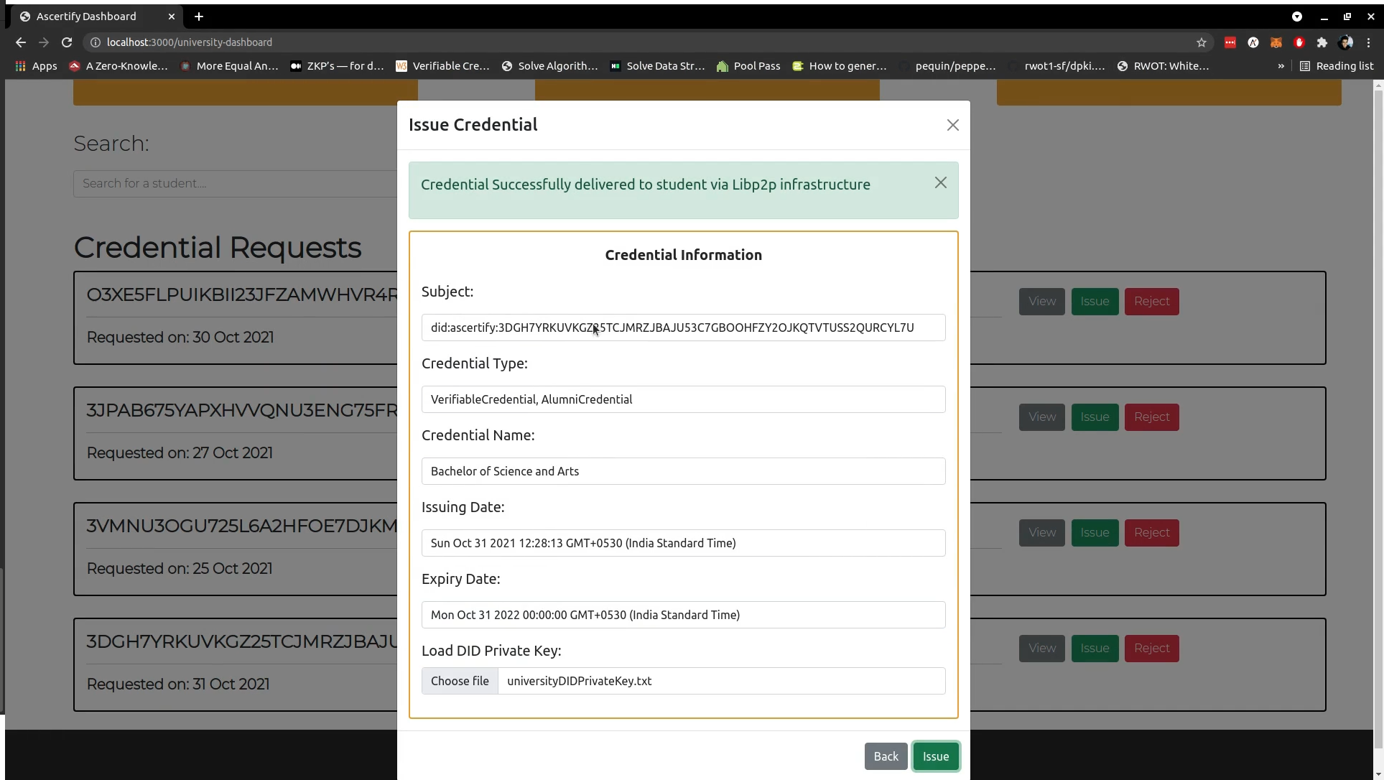Open Chrome three-dot menu
This screenshot has height=780, width=1384.
(1369, 42)
